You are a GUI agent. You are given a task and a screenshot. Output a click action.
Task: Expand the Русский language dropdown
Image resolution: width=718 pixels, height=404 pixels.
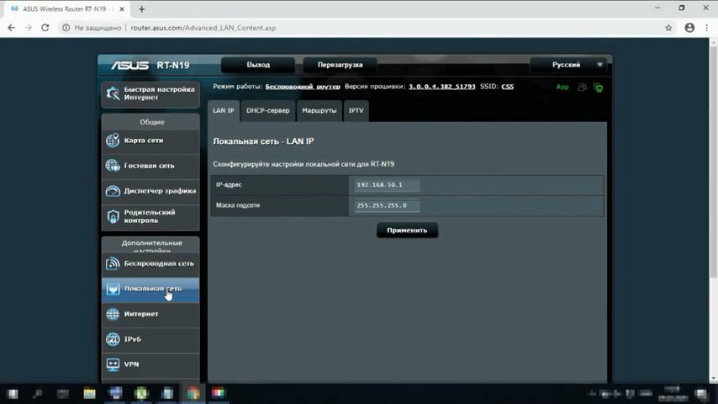point(568,65)
